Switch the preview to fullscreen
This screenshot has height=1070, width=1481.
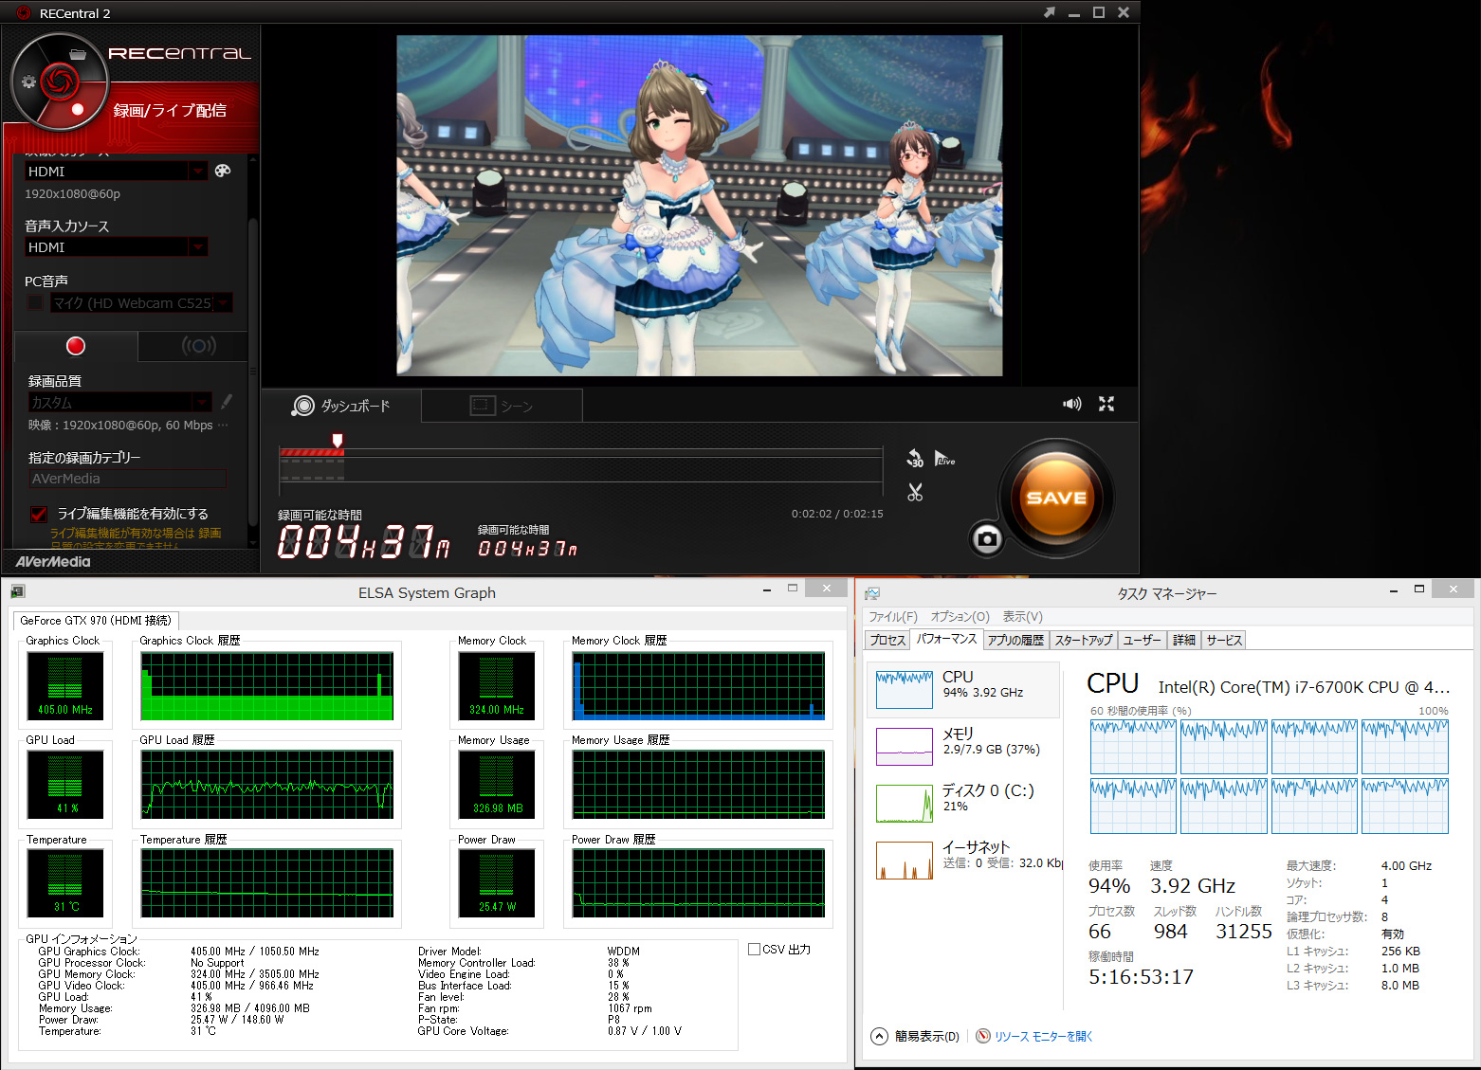point(1106,404)
